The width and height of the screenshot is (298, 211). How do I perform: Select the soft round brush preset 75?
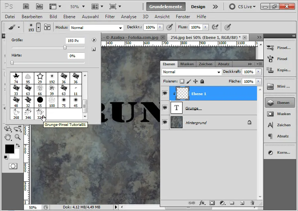64,102
